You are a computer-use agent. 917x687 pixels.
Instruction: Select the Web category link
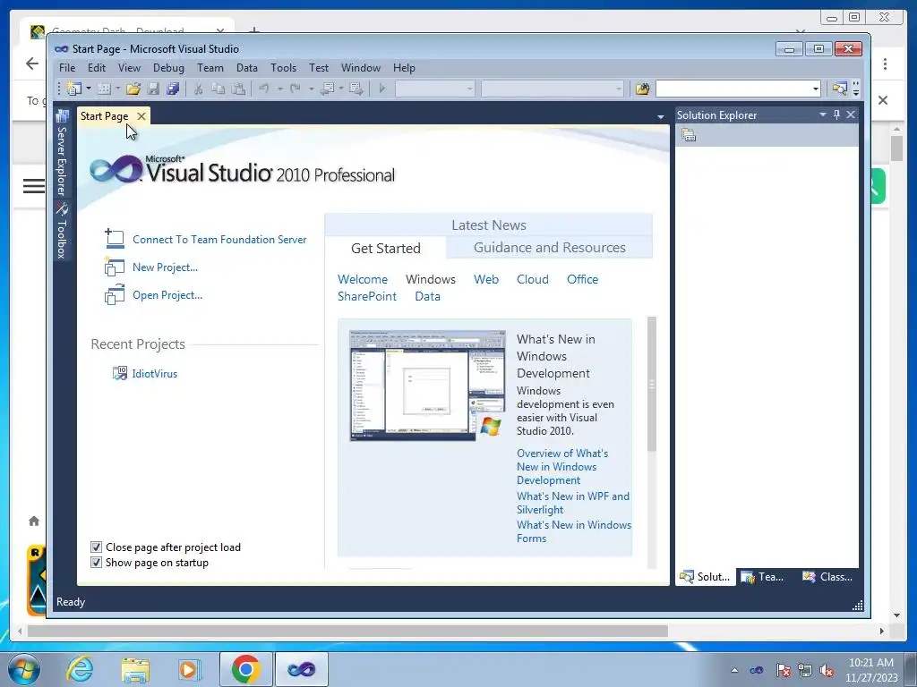pyautogui.click(x=486, y=279)
